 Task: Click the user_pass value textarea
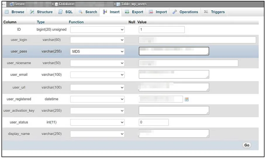pyautogui.click(x=174, y=51)
